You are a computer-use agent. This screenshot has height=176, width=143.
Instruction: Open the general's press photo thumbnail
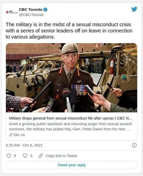click(71, 78)
